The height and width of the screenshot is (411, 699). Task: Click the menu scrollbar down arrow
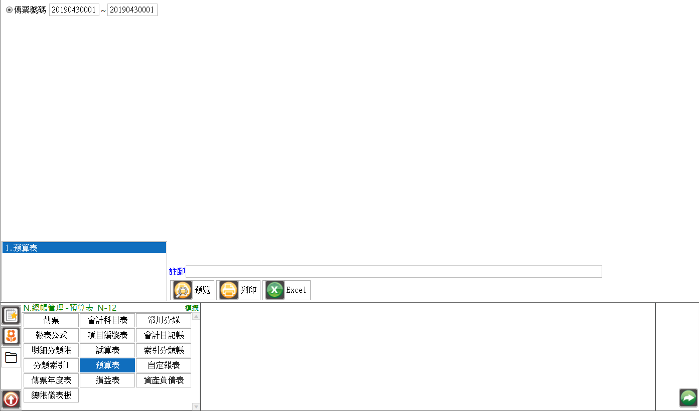coord(196,406)
